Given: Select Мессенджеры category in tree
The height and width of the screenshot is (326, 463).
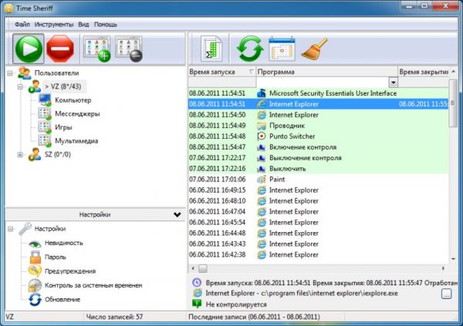Looking at the screenshot, I should [x=76, y=114].
